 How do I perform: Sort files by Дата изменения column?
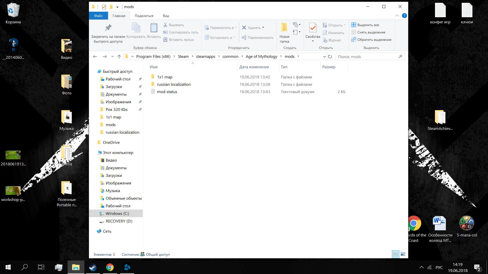258,67
